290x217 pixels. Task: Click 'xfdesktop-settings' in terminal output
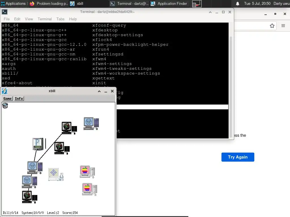[x=118, y=35]
